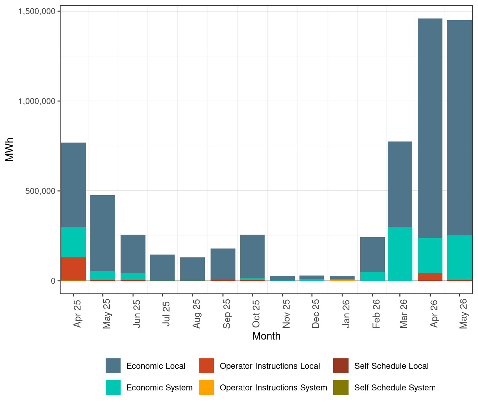Click the 'Nov 25' axis label
The height and width of the screenshot is (406, 478).
tap(286, 314)
